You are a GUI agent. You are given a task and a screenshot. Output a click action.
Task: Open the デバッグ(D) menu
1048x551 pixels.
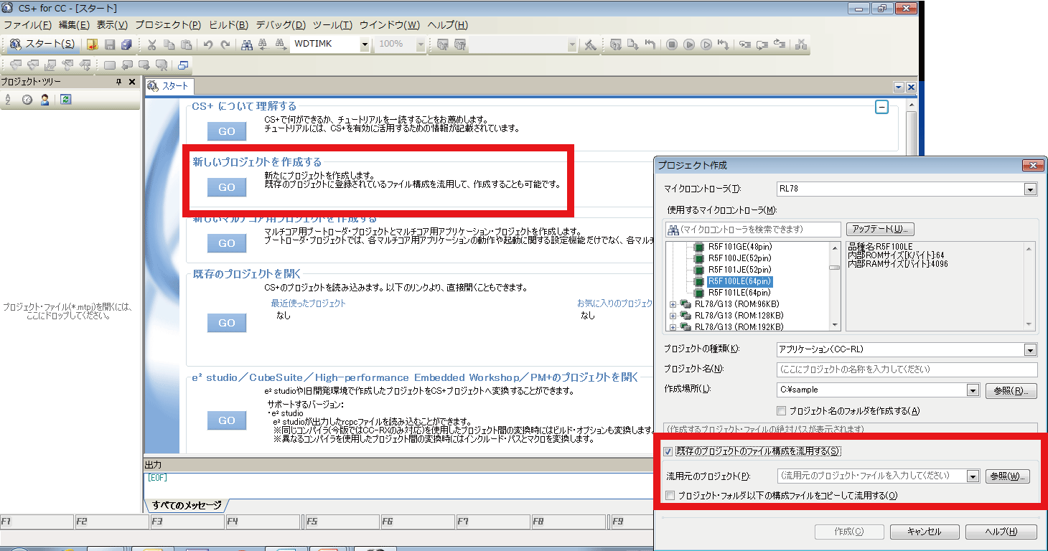pos(281,25)
